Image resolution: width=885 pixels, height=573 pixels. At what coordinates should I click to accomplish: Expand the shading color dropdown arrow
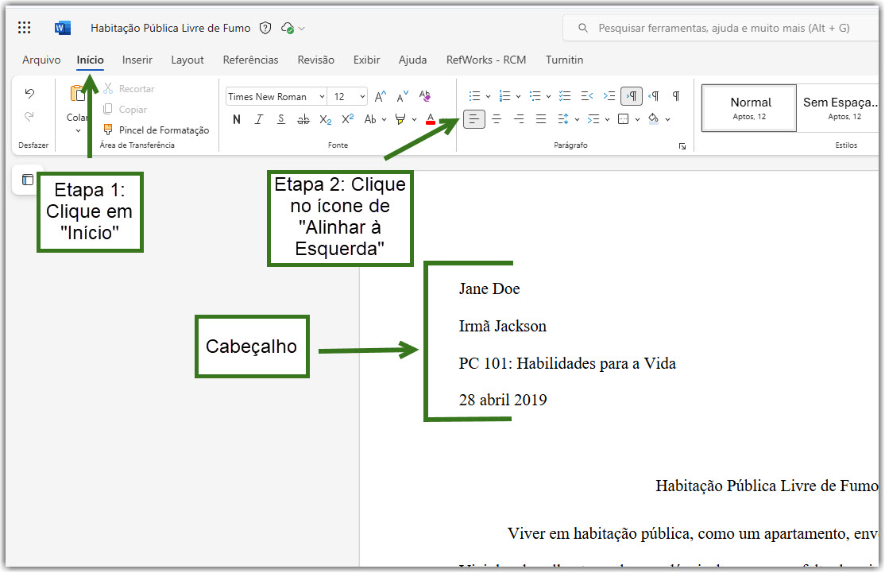[x=667, y=120]
